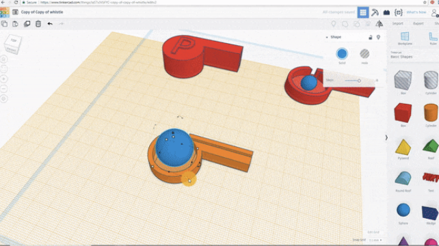Choose the Solid blue color circle

coord(342,54)
